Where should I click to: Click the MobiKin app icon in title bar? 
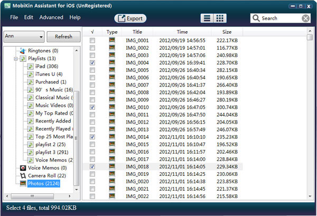click(x=7, y=6)
